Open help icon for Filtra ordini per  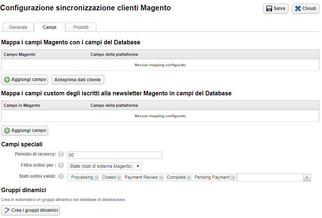coord(61,165)
